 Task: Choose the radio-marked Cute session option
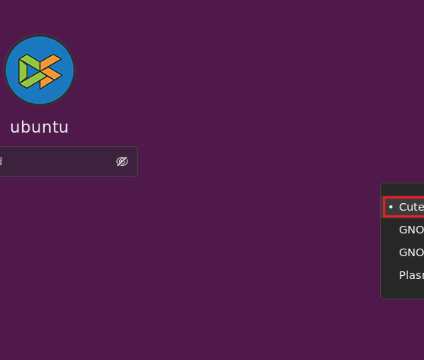pyautogui.click(x=404, y=207)
